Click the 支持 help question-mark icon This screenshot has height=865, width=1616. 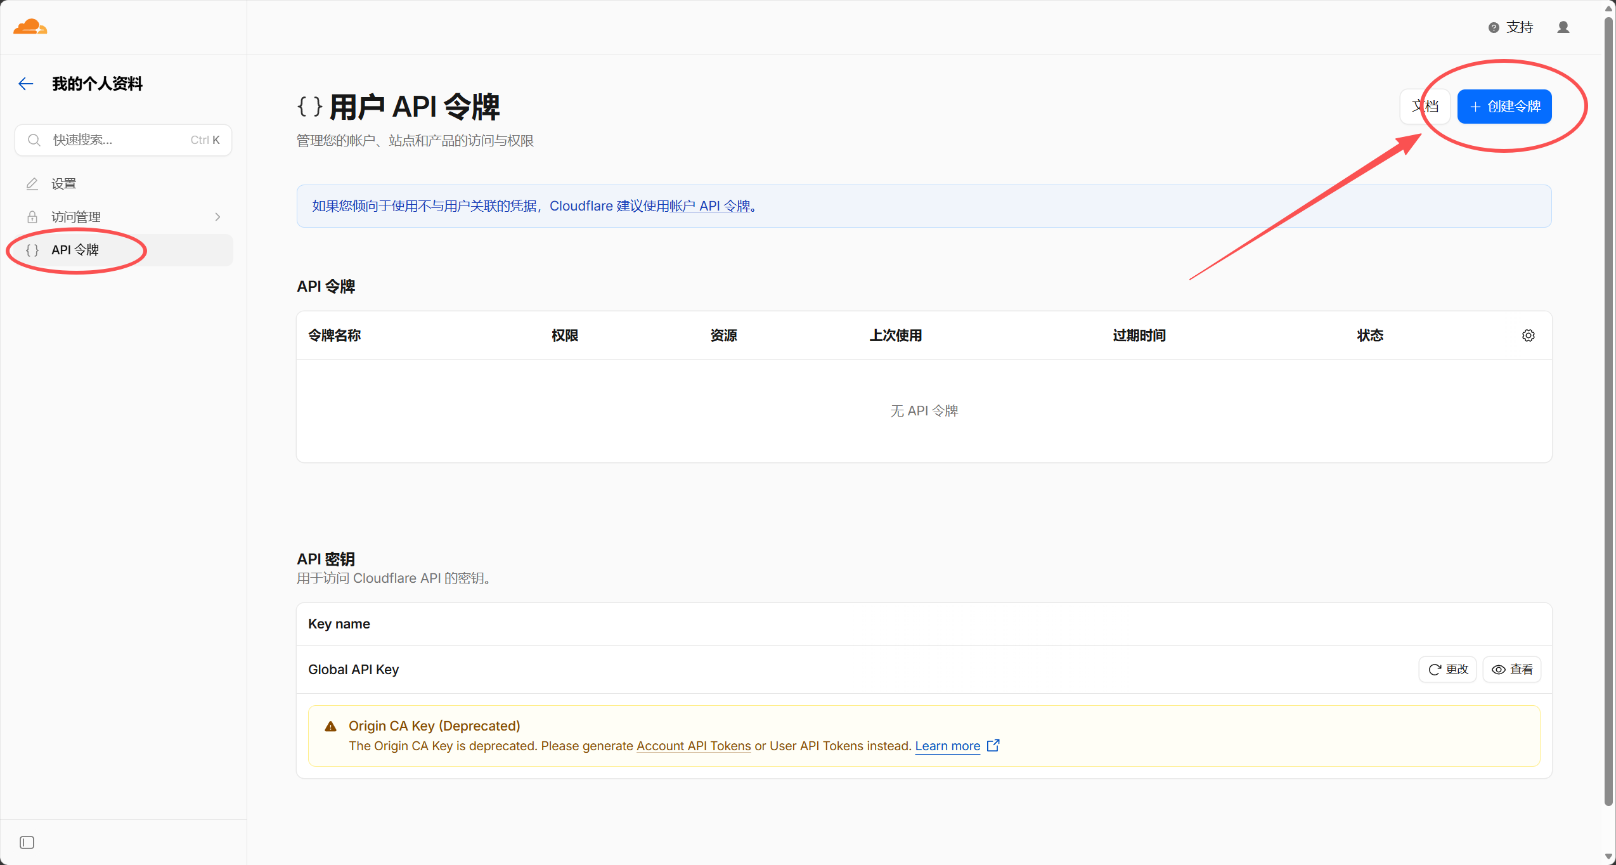tap(1494, 27)
